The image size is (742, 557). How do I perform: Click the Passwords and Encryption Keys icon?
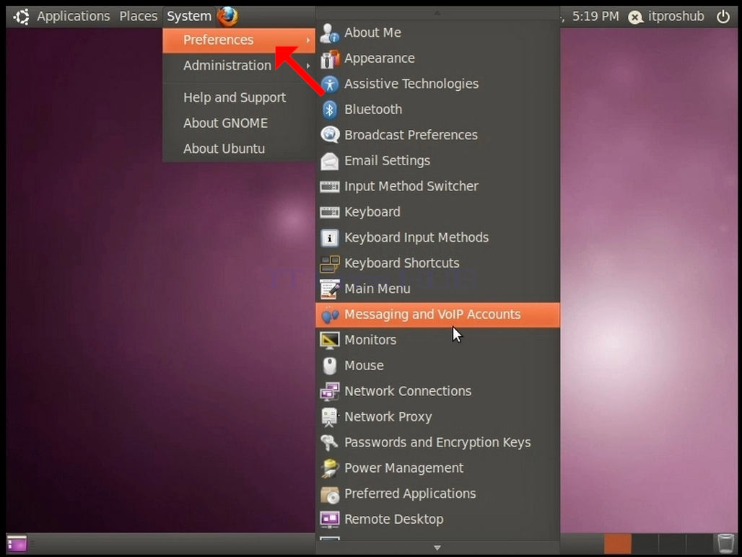click(329, 442)
